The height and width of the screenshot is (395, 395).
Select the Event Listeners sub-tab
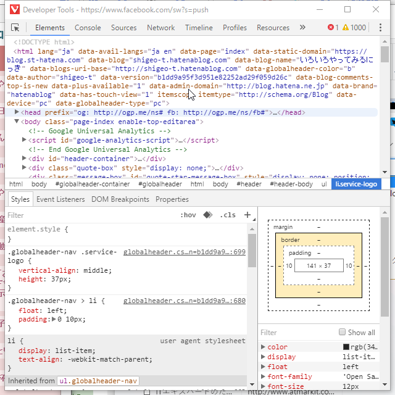point(60,199)
